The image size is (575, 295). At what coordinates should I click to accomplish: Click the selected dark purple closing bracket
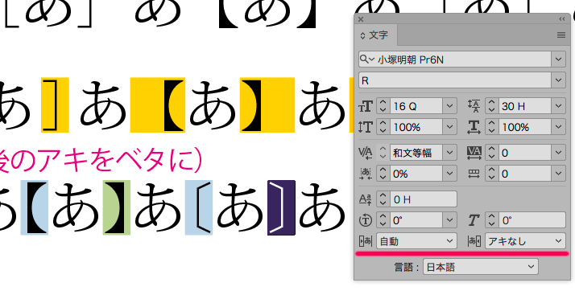pyautogui.click(x=281, y=207)
